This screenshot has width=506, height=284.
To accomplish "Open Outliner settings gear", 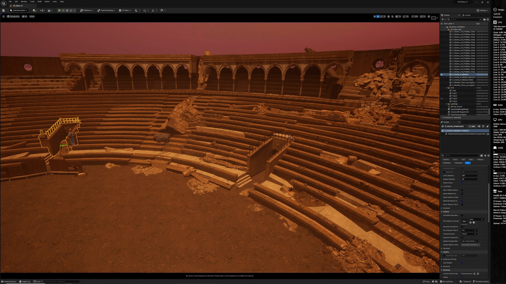I will [x=488, y=19].
